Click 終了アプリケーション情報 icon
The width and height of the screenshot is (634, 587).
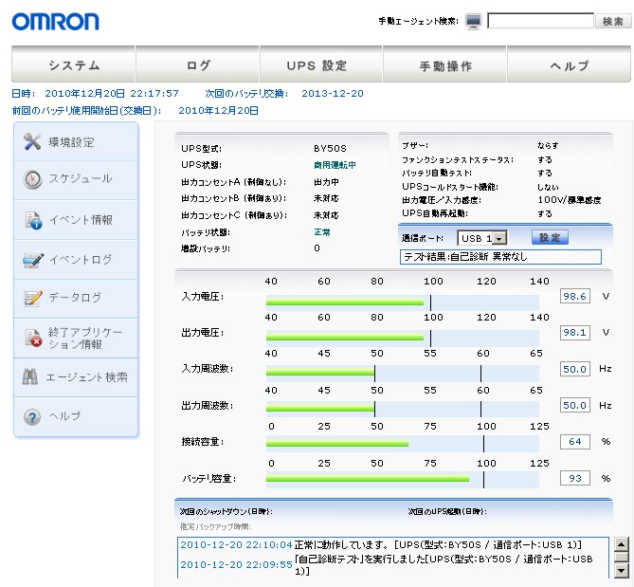click(32, 338)
